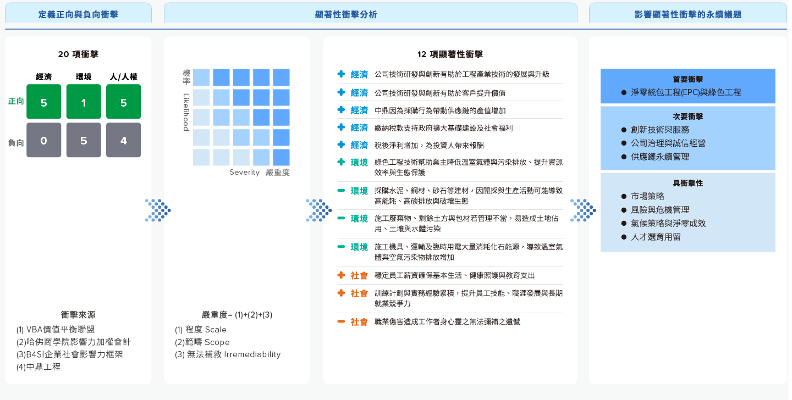
Task: Click bullet item 公司治理與誠信經營
Action: (x=663, y=143)
